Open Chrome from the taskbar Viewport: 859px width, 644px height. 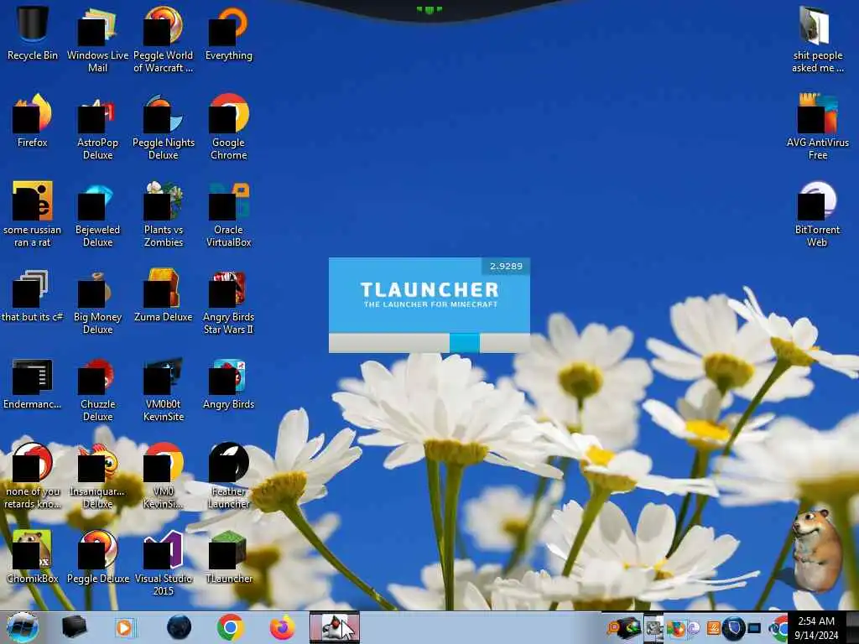click(x=230, y=627)
